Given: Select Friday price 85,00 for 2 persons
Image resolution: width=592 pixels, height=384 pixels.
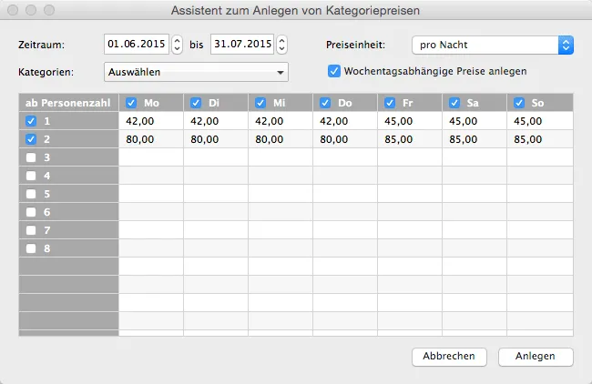Looking at the screenshot, I should coord(410,139).
